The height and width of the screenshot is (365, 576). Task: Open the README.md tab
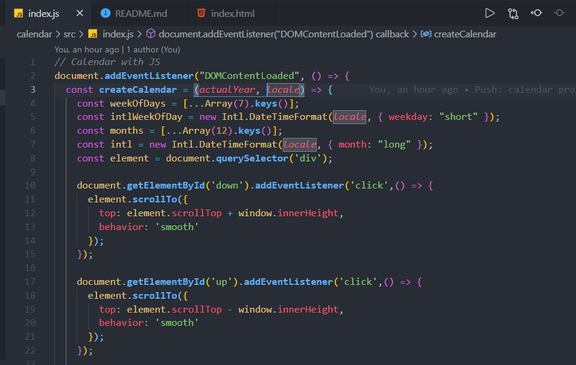click(x=141, y=14)
